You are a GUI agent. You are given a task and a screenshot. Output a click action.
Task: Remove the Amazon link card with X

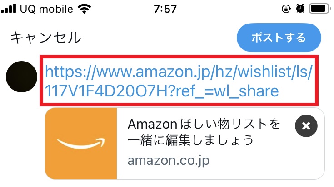(306, 126)
